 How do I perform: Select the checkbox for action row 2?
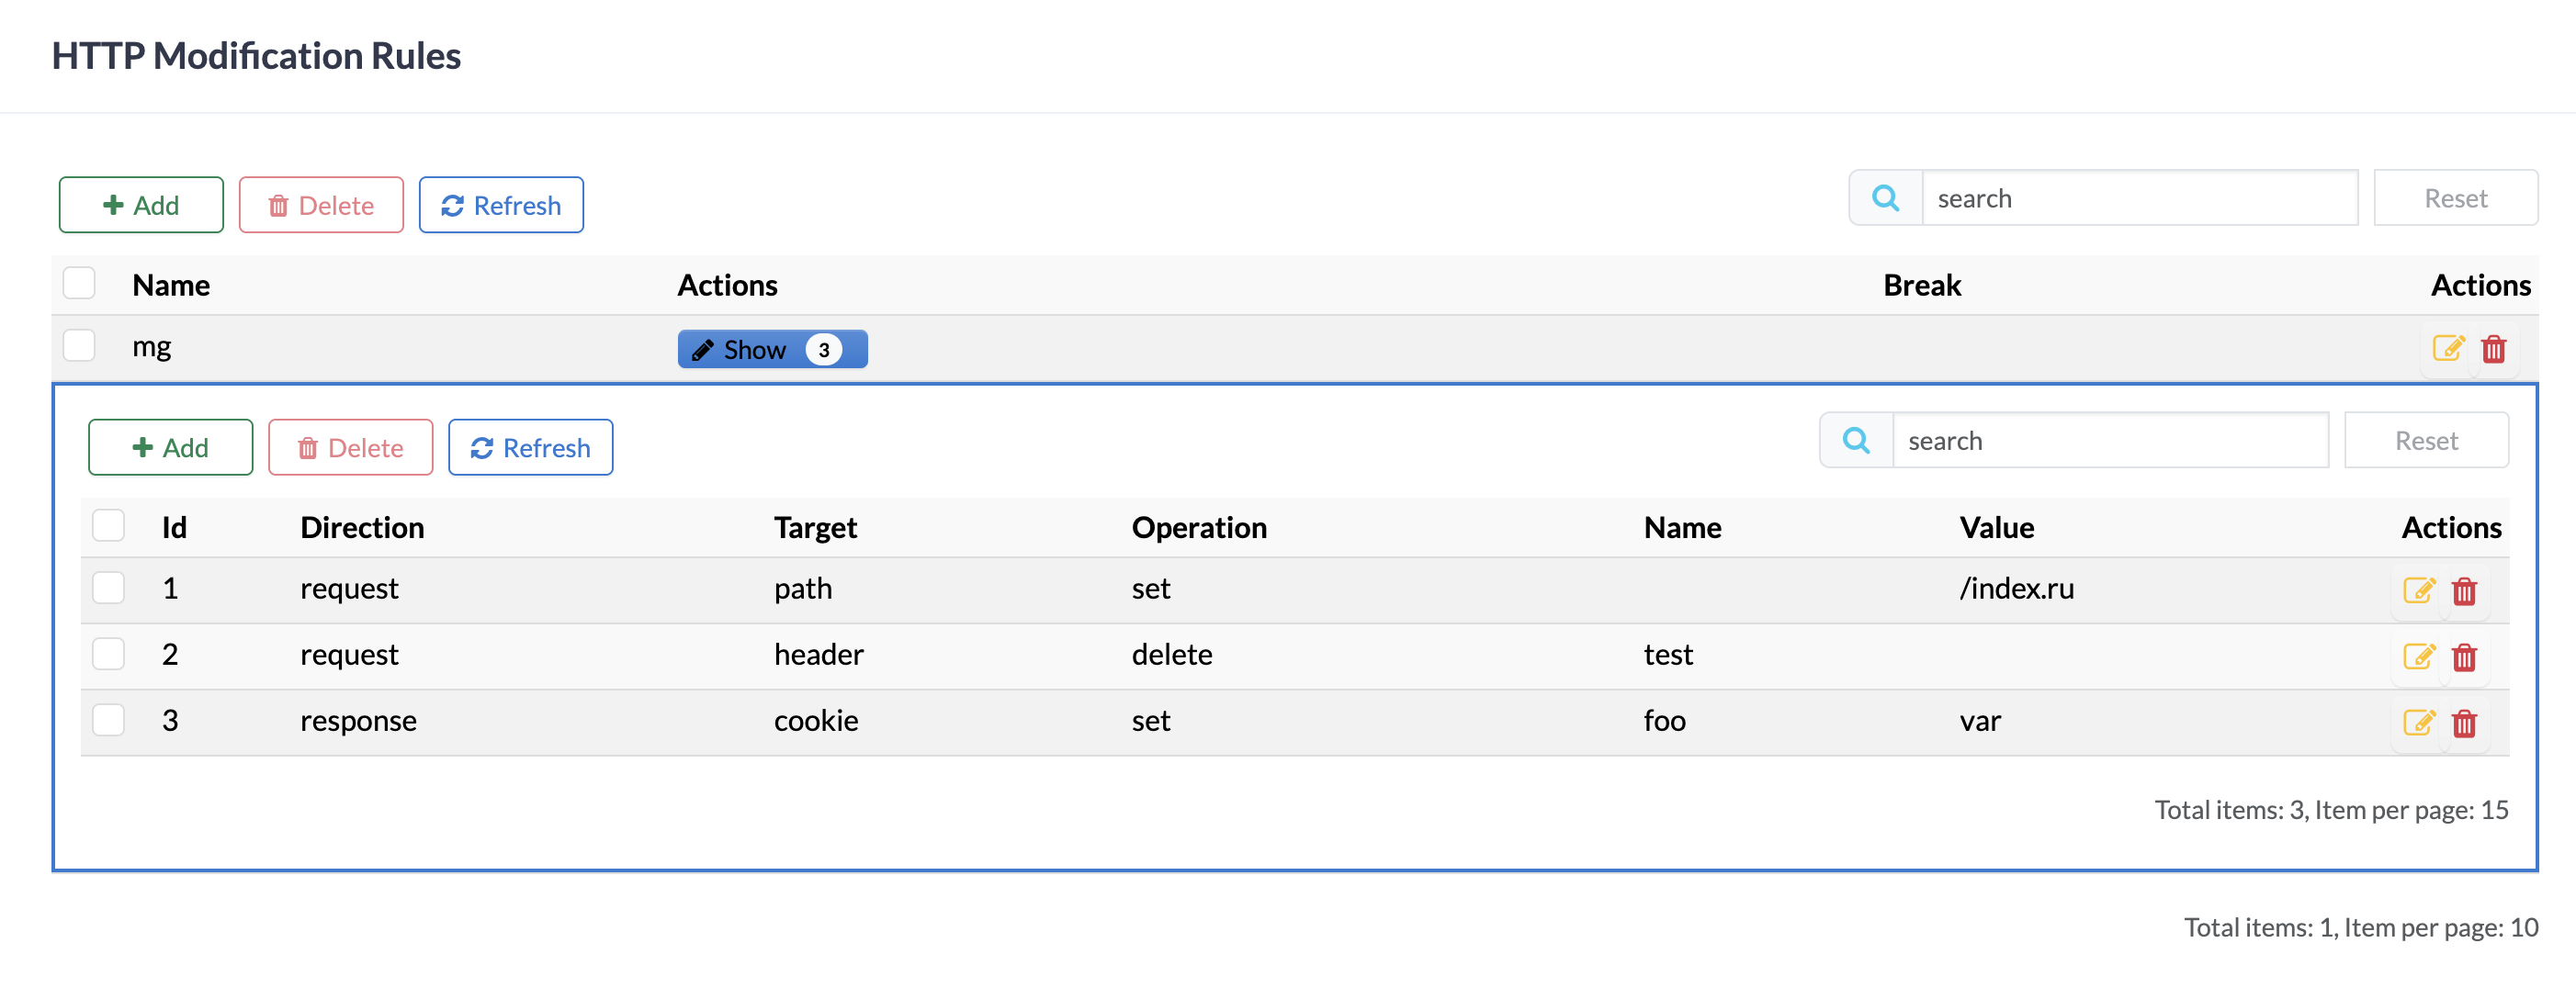(x=108, y=654)
